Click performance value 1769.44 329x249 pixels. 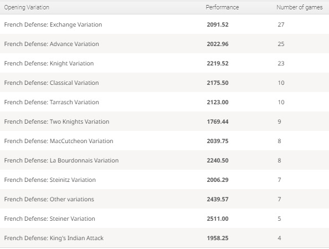coord(218,121)
